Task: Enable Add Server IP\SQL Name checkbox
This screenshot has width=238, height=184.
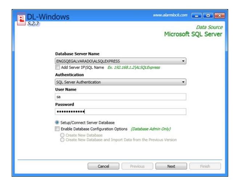Action: pos(58,67)
